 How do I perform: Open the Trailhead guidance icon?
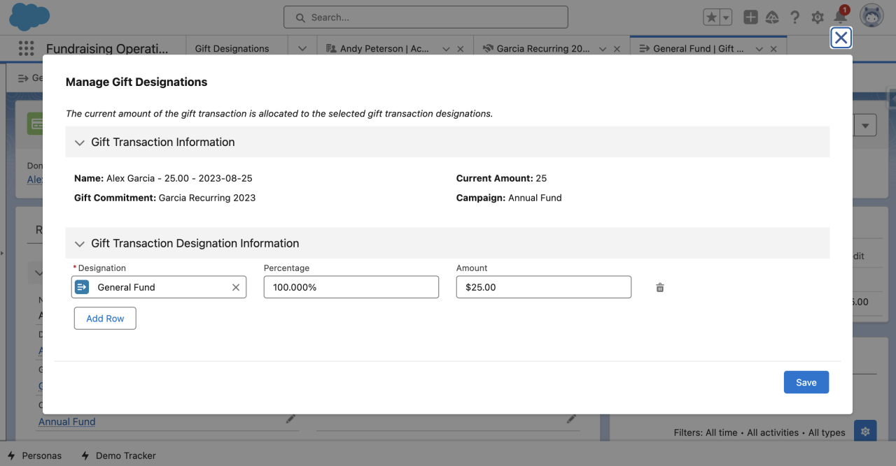[x=772, y=17]
